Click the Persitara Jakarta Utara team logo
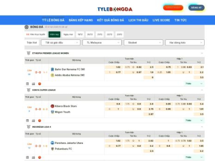 point(52,143)
